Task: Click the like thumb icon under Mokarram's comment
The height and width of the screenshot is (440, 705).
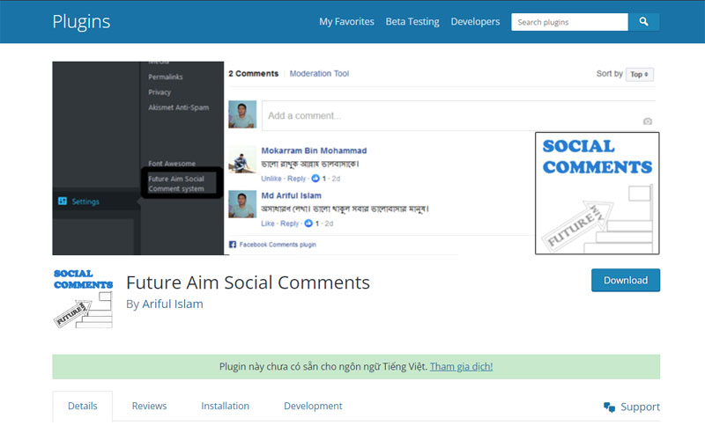Action: point(315,179)
